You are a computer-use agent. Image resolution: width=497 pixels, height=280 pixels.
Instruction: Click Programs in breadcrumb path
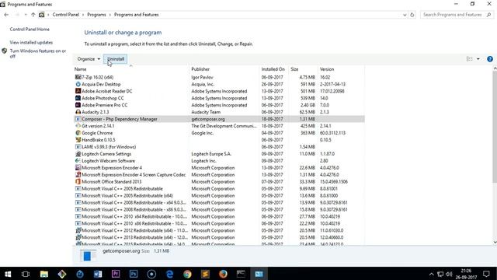click(96, 15)
